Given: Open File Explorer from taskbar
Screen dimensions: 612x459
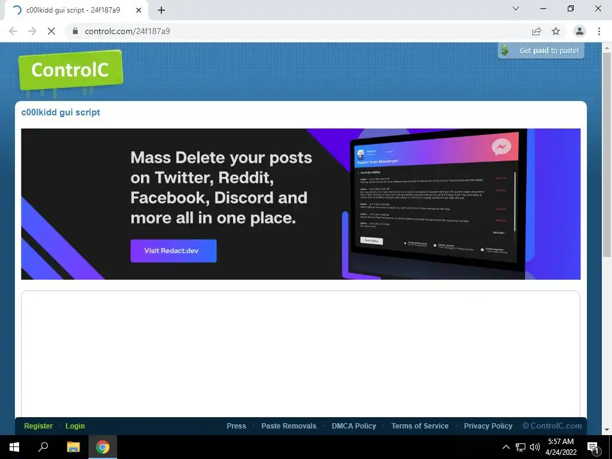Looking at the screenshot, I should [73, 447].
